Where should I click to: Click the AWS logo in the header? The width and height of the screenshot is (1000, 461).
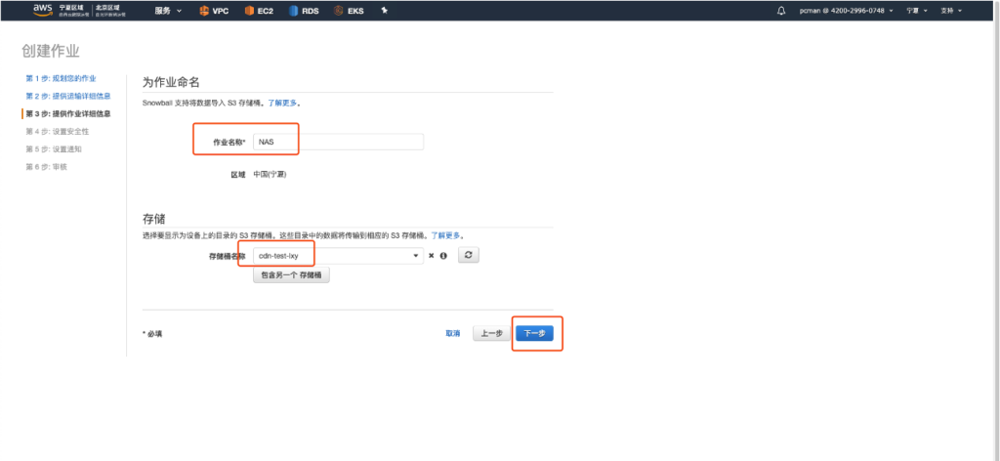tap(42, 10)
